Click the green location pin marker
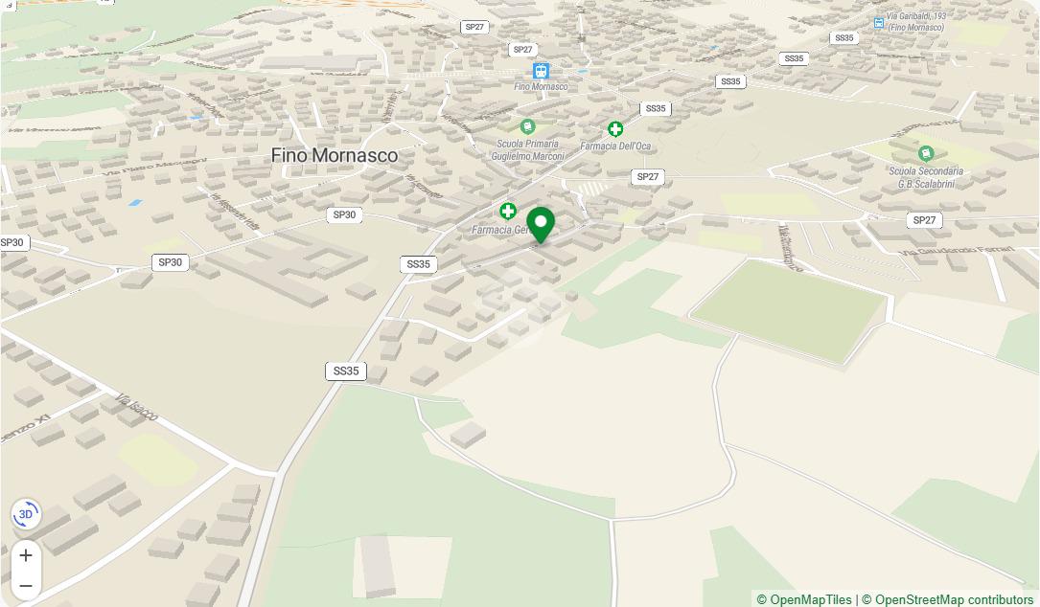This screenshot has height=607, width=1040. coord(541,225)
